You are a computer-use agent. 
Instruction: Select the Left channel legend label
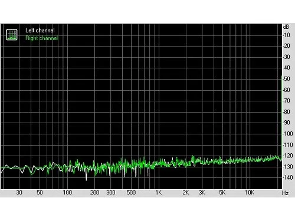pos(40,30)
